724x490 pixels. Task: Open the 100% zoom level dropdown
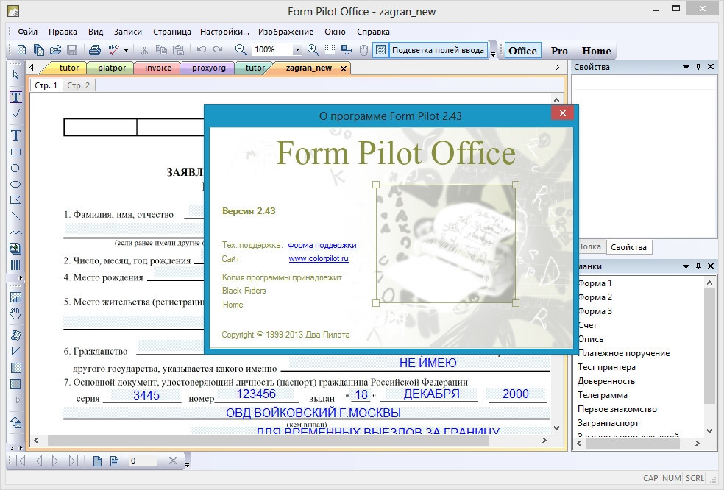(297, 50)
